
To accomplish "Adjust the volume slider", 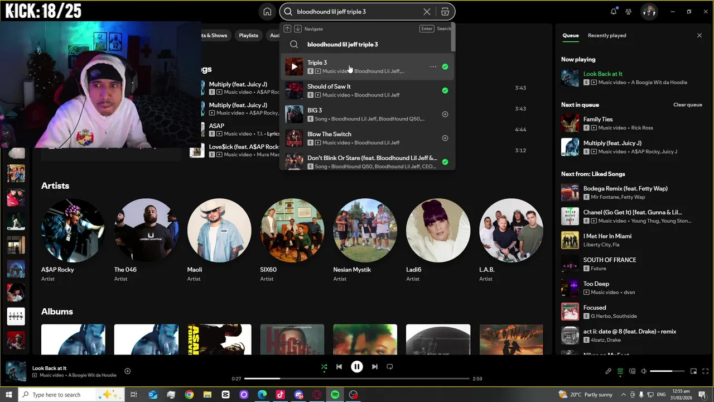I will [x=667, y=371].
